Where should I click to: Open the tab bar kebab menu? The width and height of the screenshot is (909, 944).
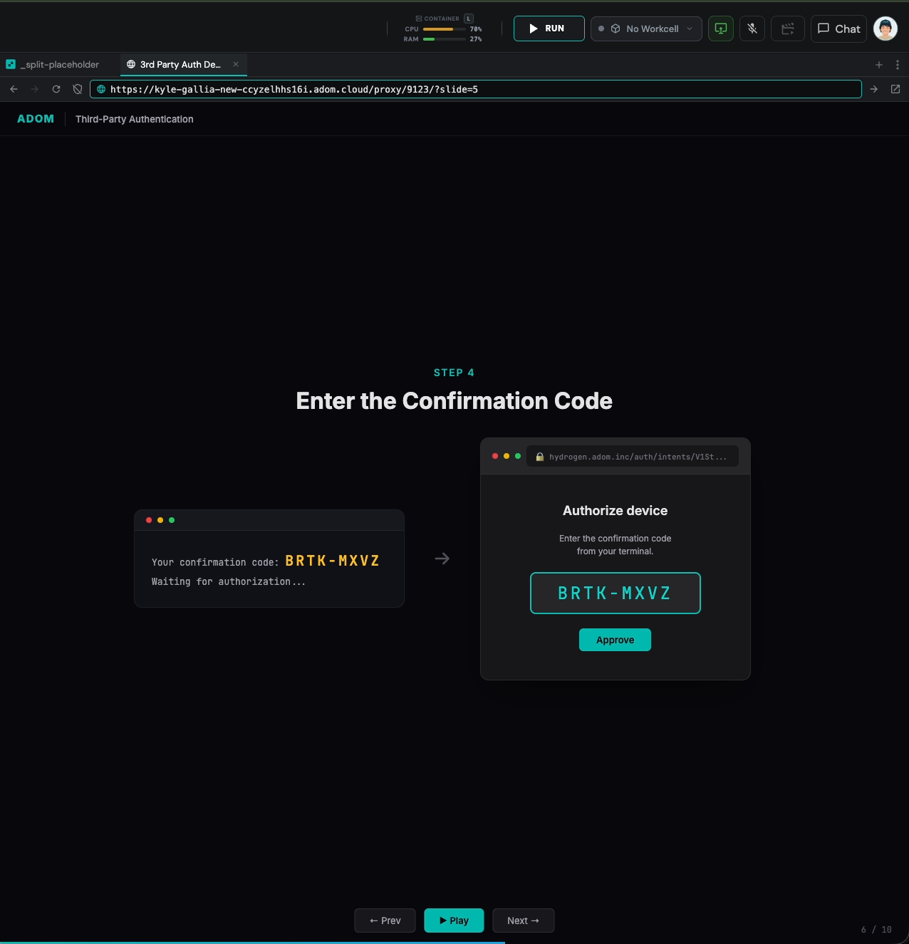tap(898, 65)
